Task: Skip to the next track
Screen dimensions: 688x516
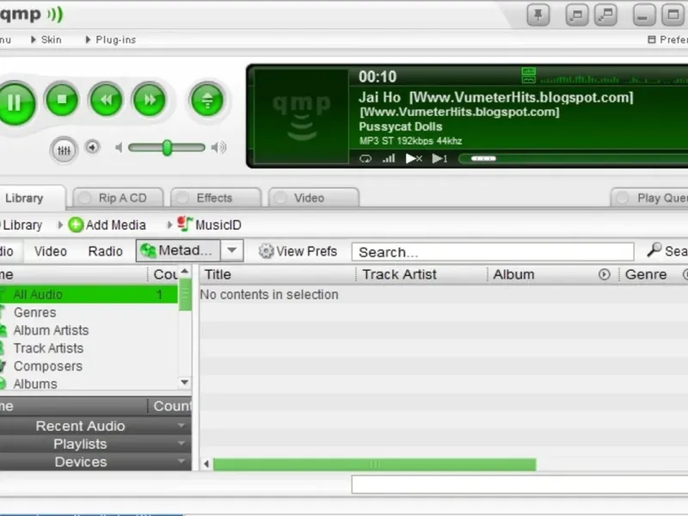Action: pos(150,100)
